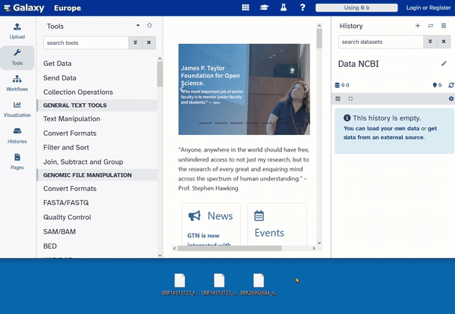Open the history options menu icon
Image resolution: width=455 pixels, height=314 pixels.
[x=444, y=26]
